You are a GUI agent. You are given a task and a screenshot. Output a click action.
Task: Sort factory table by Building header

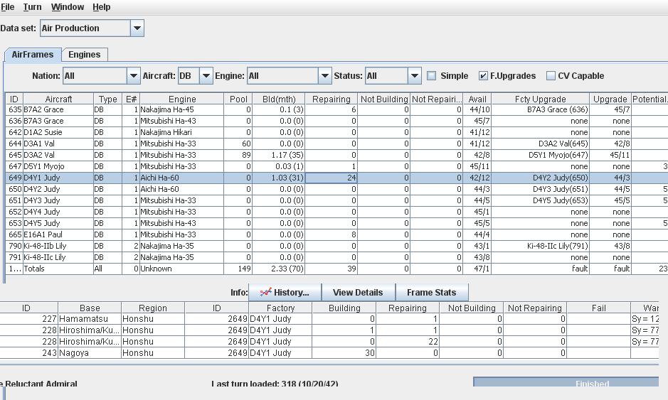click(344, 308)
